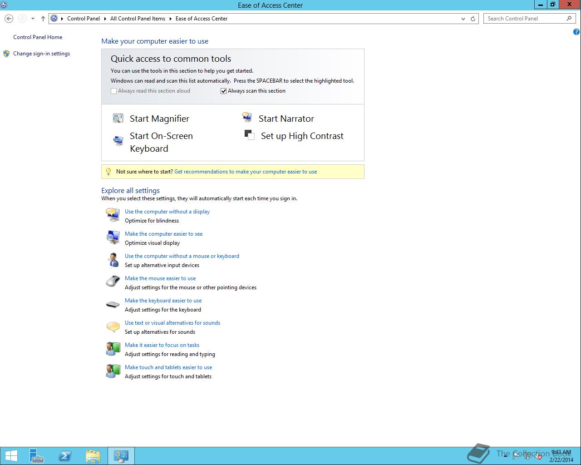Open 'Use the computer without a mouse or keyboard' link

coord(182,256)
